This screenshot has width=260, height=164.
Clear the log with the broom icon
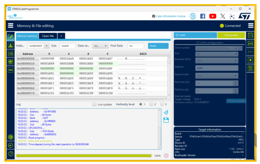point(166,113)
